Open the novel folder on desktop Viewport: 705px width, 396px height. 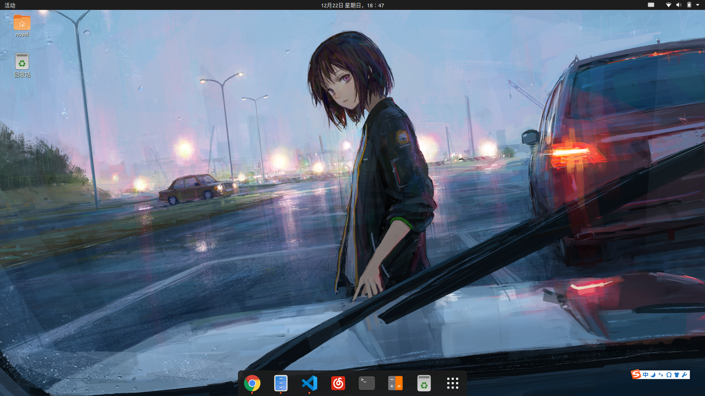[22, 24]
